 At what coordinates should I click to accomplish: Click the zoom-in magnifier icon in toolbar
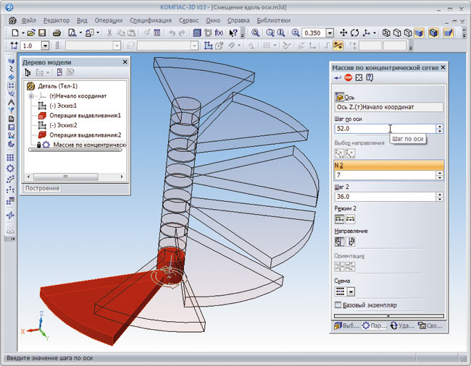pos(296,33)
